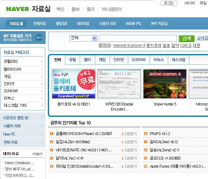Click the NAVER logo
Viewport: 208px width, 179px height.
click(18, 9)
